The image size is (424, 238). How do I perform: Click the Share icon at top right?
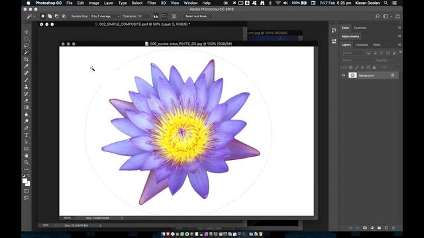[397, 16]
